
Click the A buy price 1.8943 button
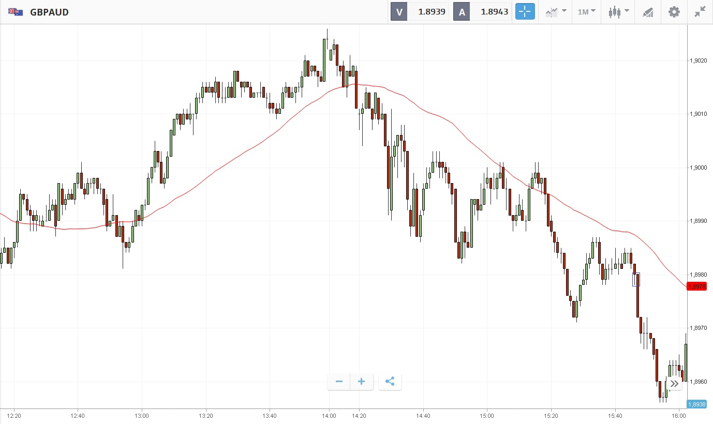[x=482, y=11]
